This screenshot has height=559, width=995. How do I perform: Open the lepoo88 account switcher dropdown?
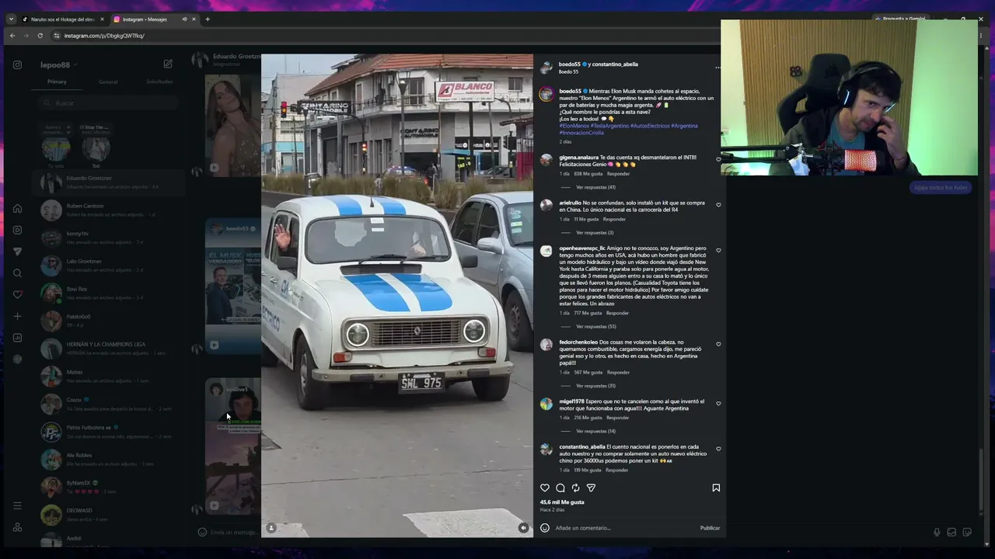pyautogui.click(x=59, y=64)
